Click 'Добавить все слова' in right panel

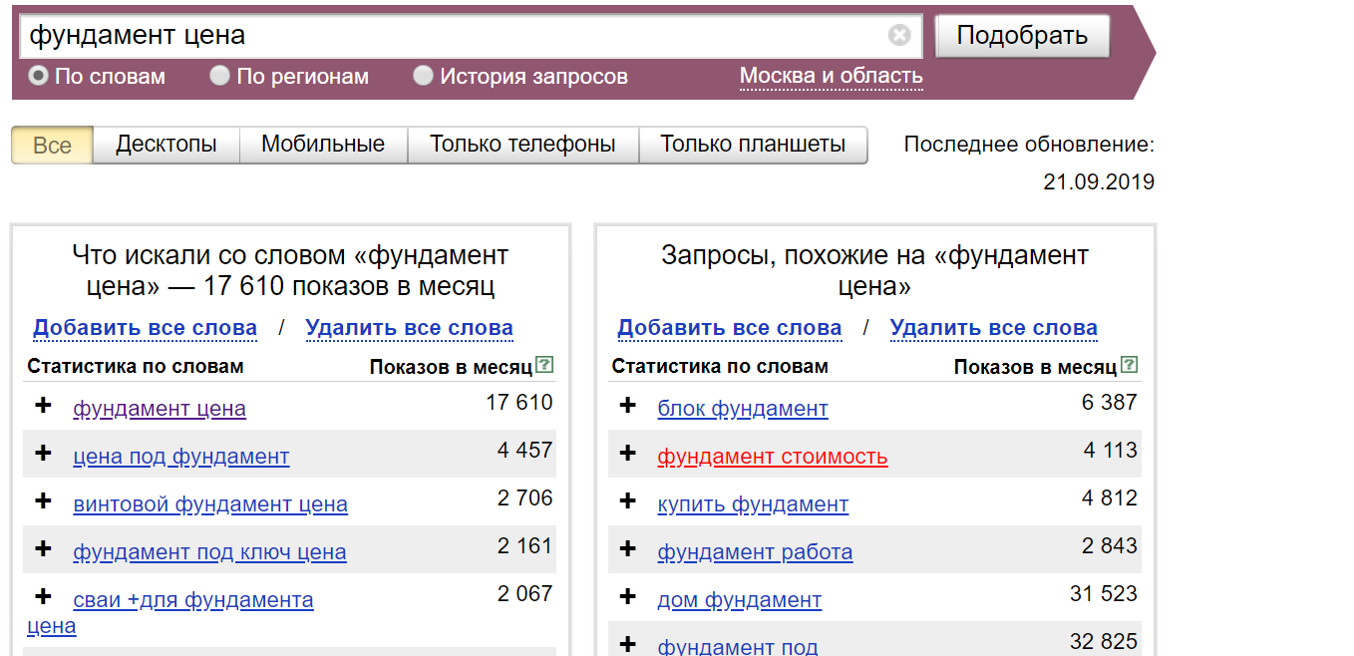tap(729, 328)
